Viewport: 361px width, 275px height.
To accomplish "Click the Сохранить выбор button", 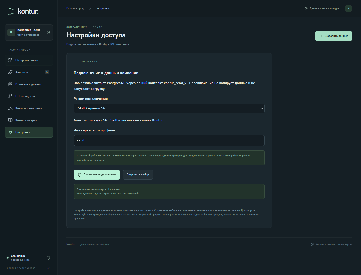I will click(x=138, y=175).
